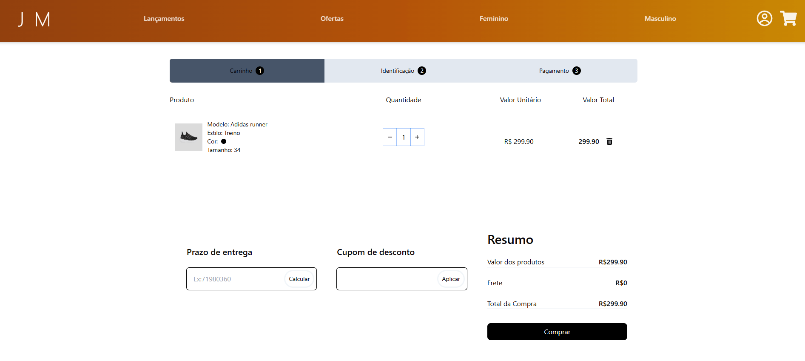Viewport: 805px width, 361px height.
Task: Open the Feminino category
Action: pos(494,19)
